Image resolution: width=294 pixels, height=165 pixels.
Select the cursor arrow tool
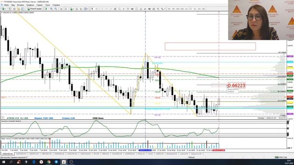point(92,9)
